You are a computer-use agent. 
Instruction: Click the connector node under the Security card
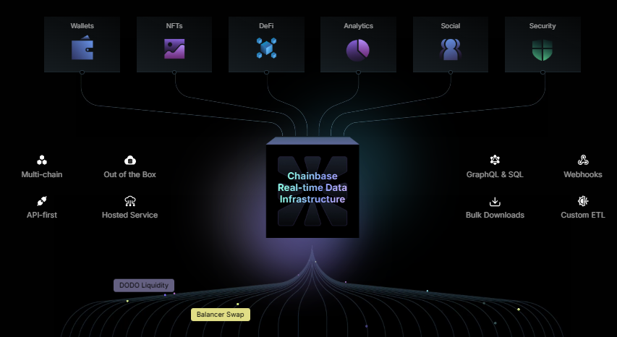542,72
